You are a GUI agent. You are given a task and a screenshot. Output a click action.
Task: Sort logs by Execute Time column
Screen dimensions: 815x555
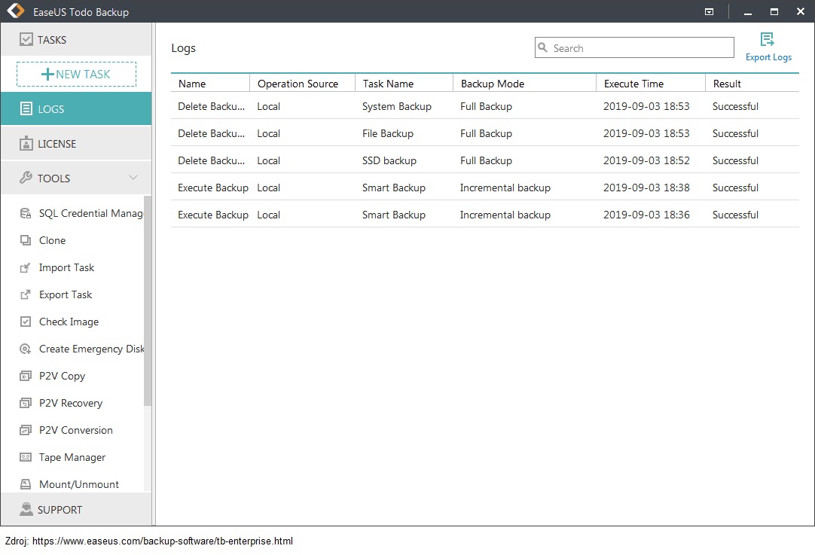tap(633, 84)
